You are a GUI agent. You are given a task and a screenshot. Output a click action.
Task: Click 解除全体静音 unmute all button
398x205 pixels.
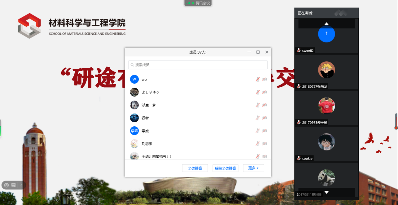pyautogui.click(x=225, y=168)
